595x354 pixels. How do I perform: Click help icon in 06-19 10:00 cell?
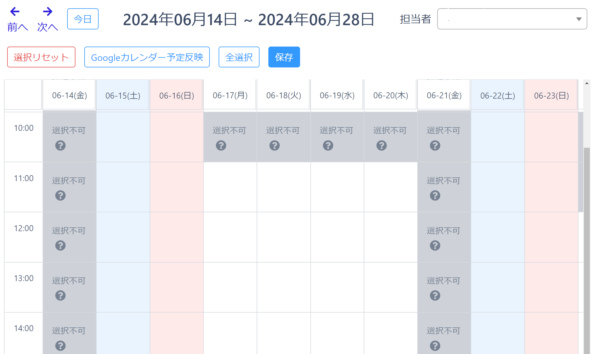[328, 145]
